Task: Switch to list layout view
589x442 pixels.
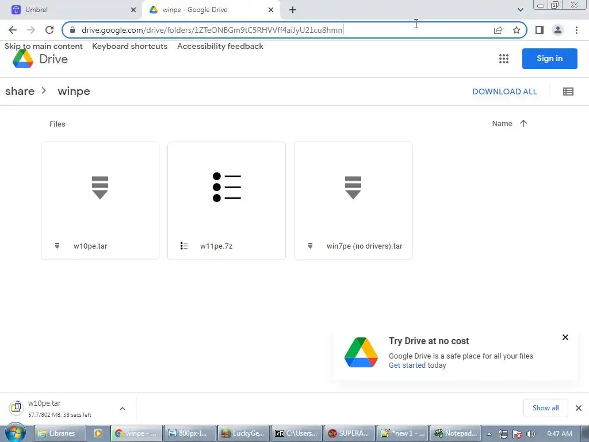Action: click(x=568, y=92)
